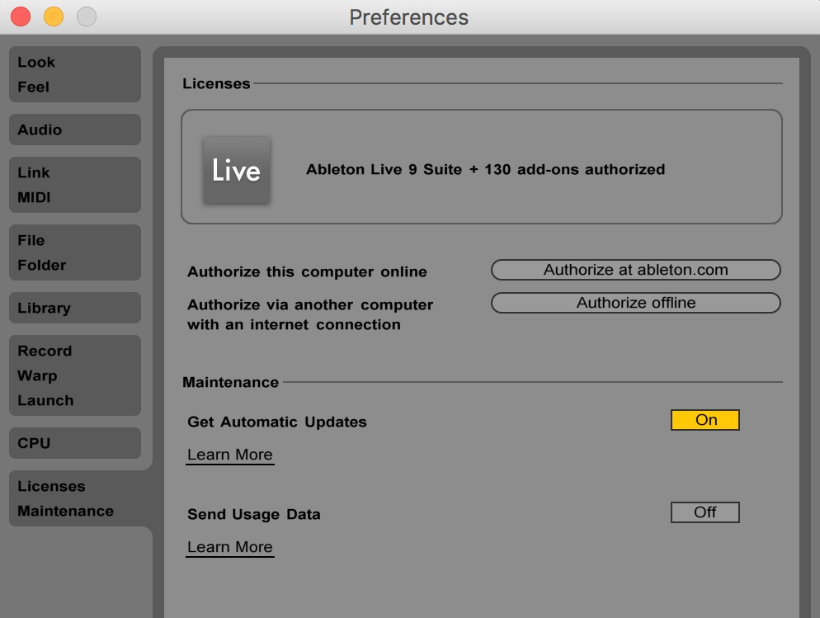Click the Get Automatic Updates label
Screen dimensions: 820x618
click(277, 422)
